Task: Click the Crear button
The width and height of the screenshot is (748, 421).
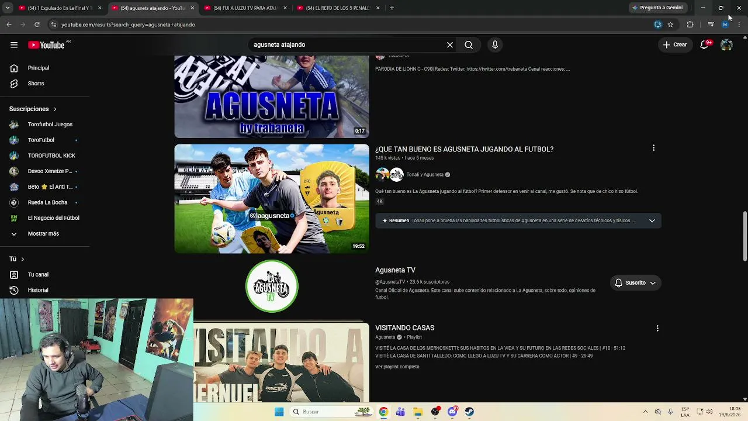Action: pos(674,44)
